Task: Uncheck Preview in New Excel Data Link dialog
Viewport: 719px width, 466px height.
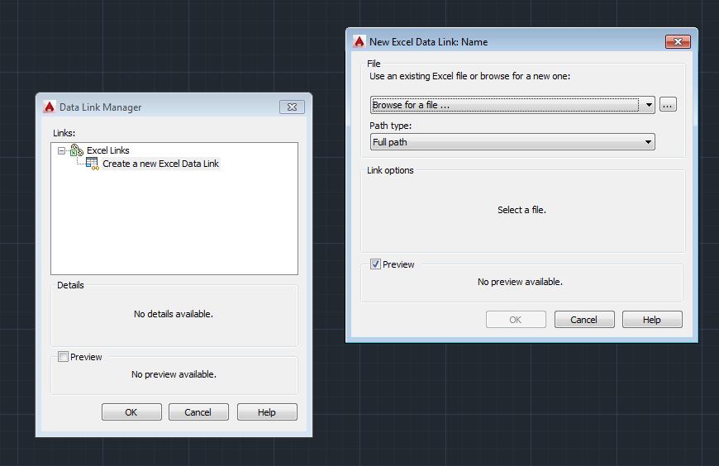Action: 375,264
